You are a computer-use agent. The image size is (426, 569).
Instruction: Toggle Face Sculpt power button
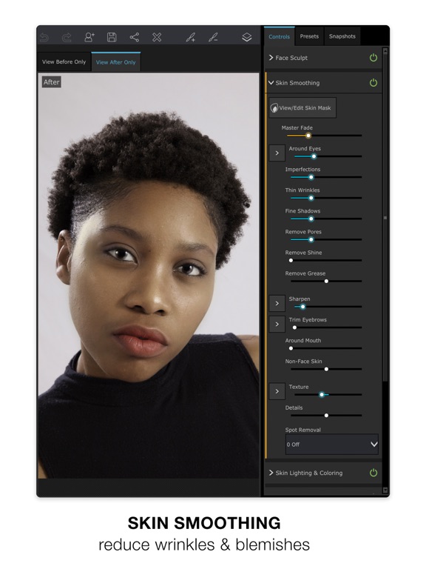pos(373,58)
